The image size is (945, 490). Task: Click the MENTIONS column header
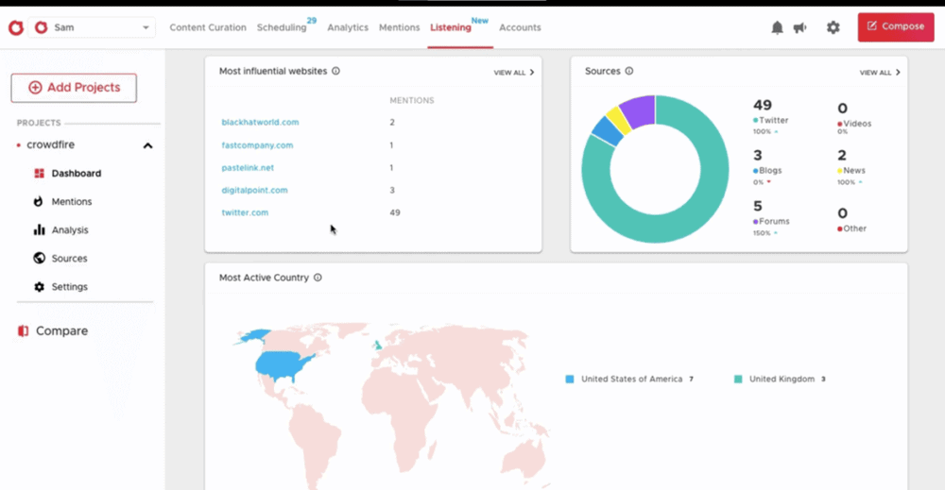click(x=412, y=100)
